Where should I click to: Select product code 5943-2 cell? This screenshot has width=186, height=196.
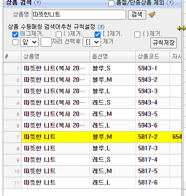click(x=153, y=80)
